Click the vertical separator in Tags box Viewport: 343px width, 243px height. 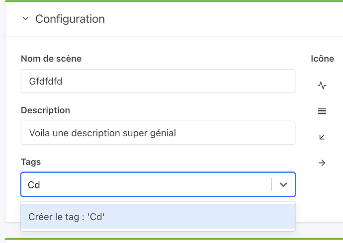tap(272, 184)
